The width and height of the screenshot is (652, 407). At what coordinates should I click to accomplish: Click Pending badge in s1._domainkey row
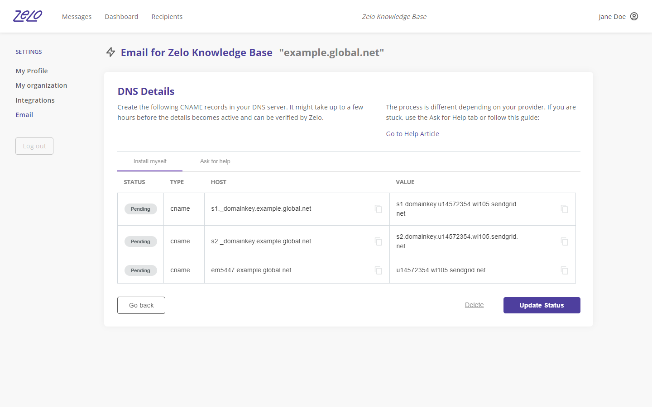[141, 209]
